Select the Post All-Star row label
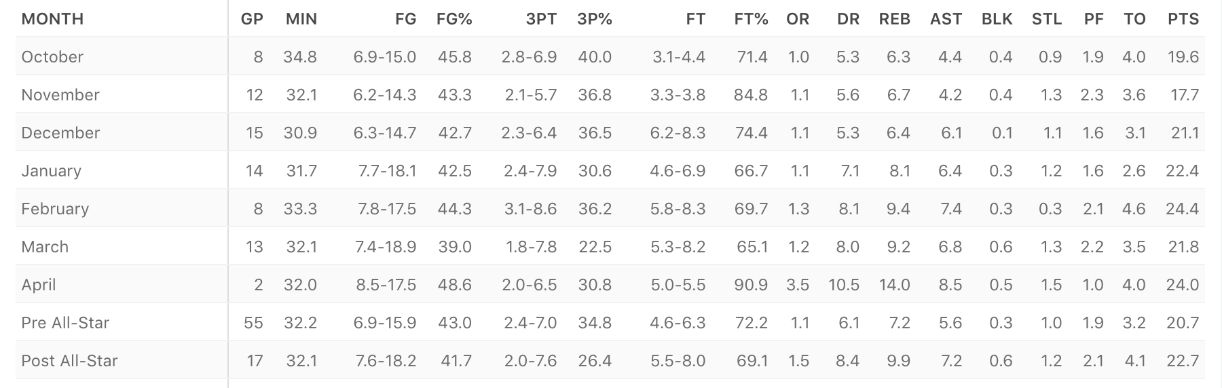1222x388 pixels. click(69, 361)
